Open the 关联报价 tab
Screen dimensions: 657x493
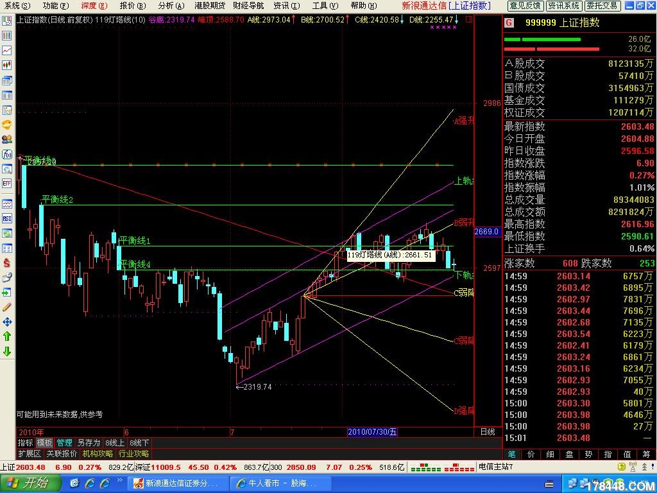62,454
